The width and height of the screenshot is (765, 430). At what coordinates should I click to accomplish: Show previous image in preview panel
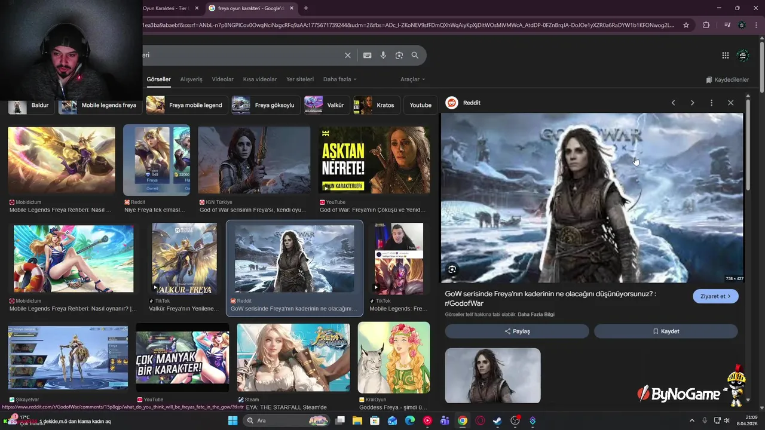(673, 103)
